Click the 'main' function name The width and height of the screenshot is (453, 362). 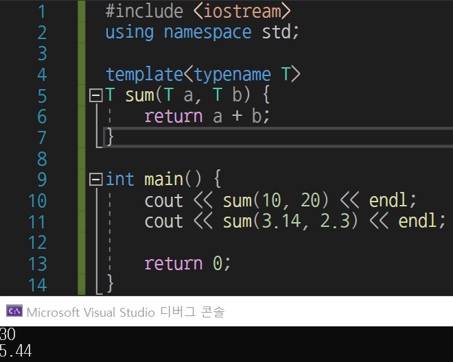[164, 179]
